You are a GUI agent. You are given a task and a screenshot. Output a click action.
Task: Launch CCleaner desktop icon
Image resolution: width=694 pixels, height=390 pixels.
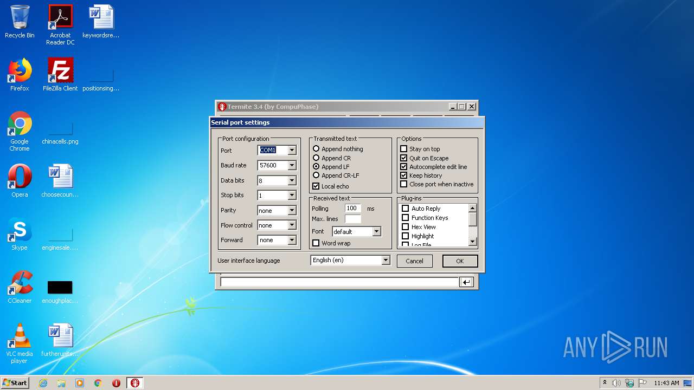tap(20, 287)
